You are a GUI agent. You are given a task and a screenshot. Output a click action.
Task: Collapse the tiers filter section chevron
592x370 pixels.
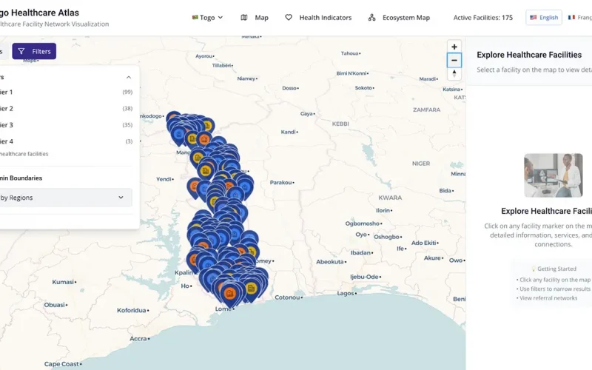click(128, 77)
